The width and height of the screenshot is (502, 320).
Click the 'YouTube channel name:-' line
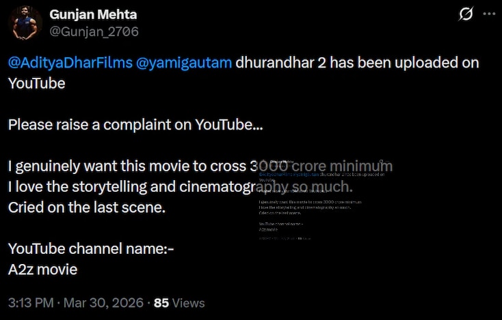(91, 249)
